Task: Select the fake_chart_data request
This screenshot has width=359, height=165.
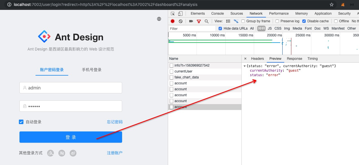Action: point(205,77)
